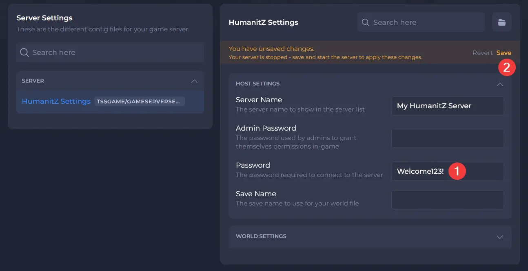Revert the unsaved changes
This screenshot has width=528, height=271.
click(x=483, y=53)
